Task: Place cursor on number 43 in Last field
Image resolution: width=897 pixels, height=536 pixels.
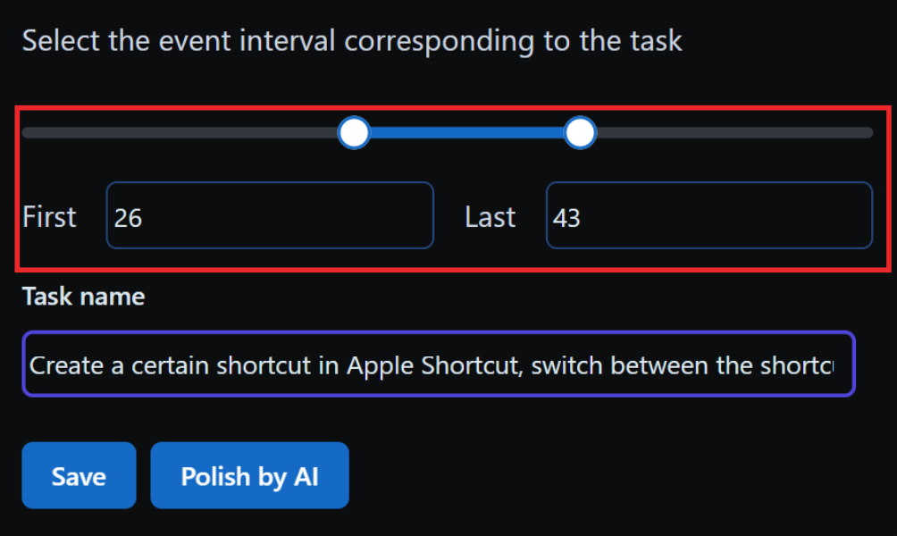Action: 567,217
